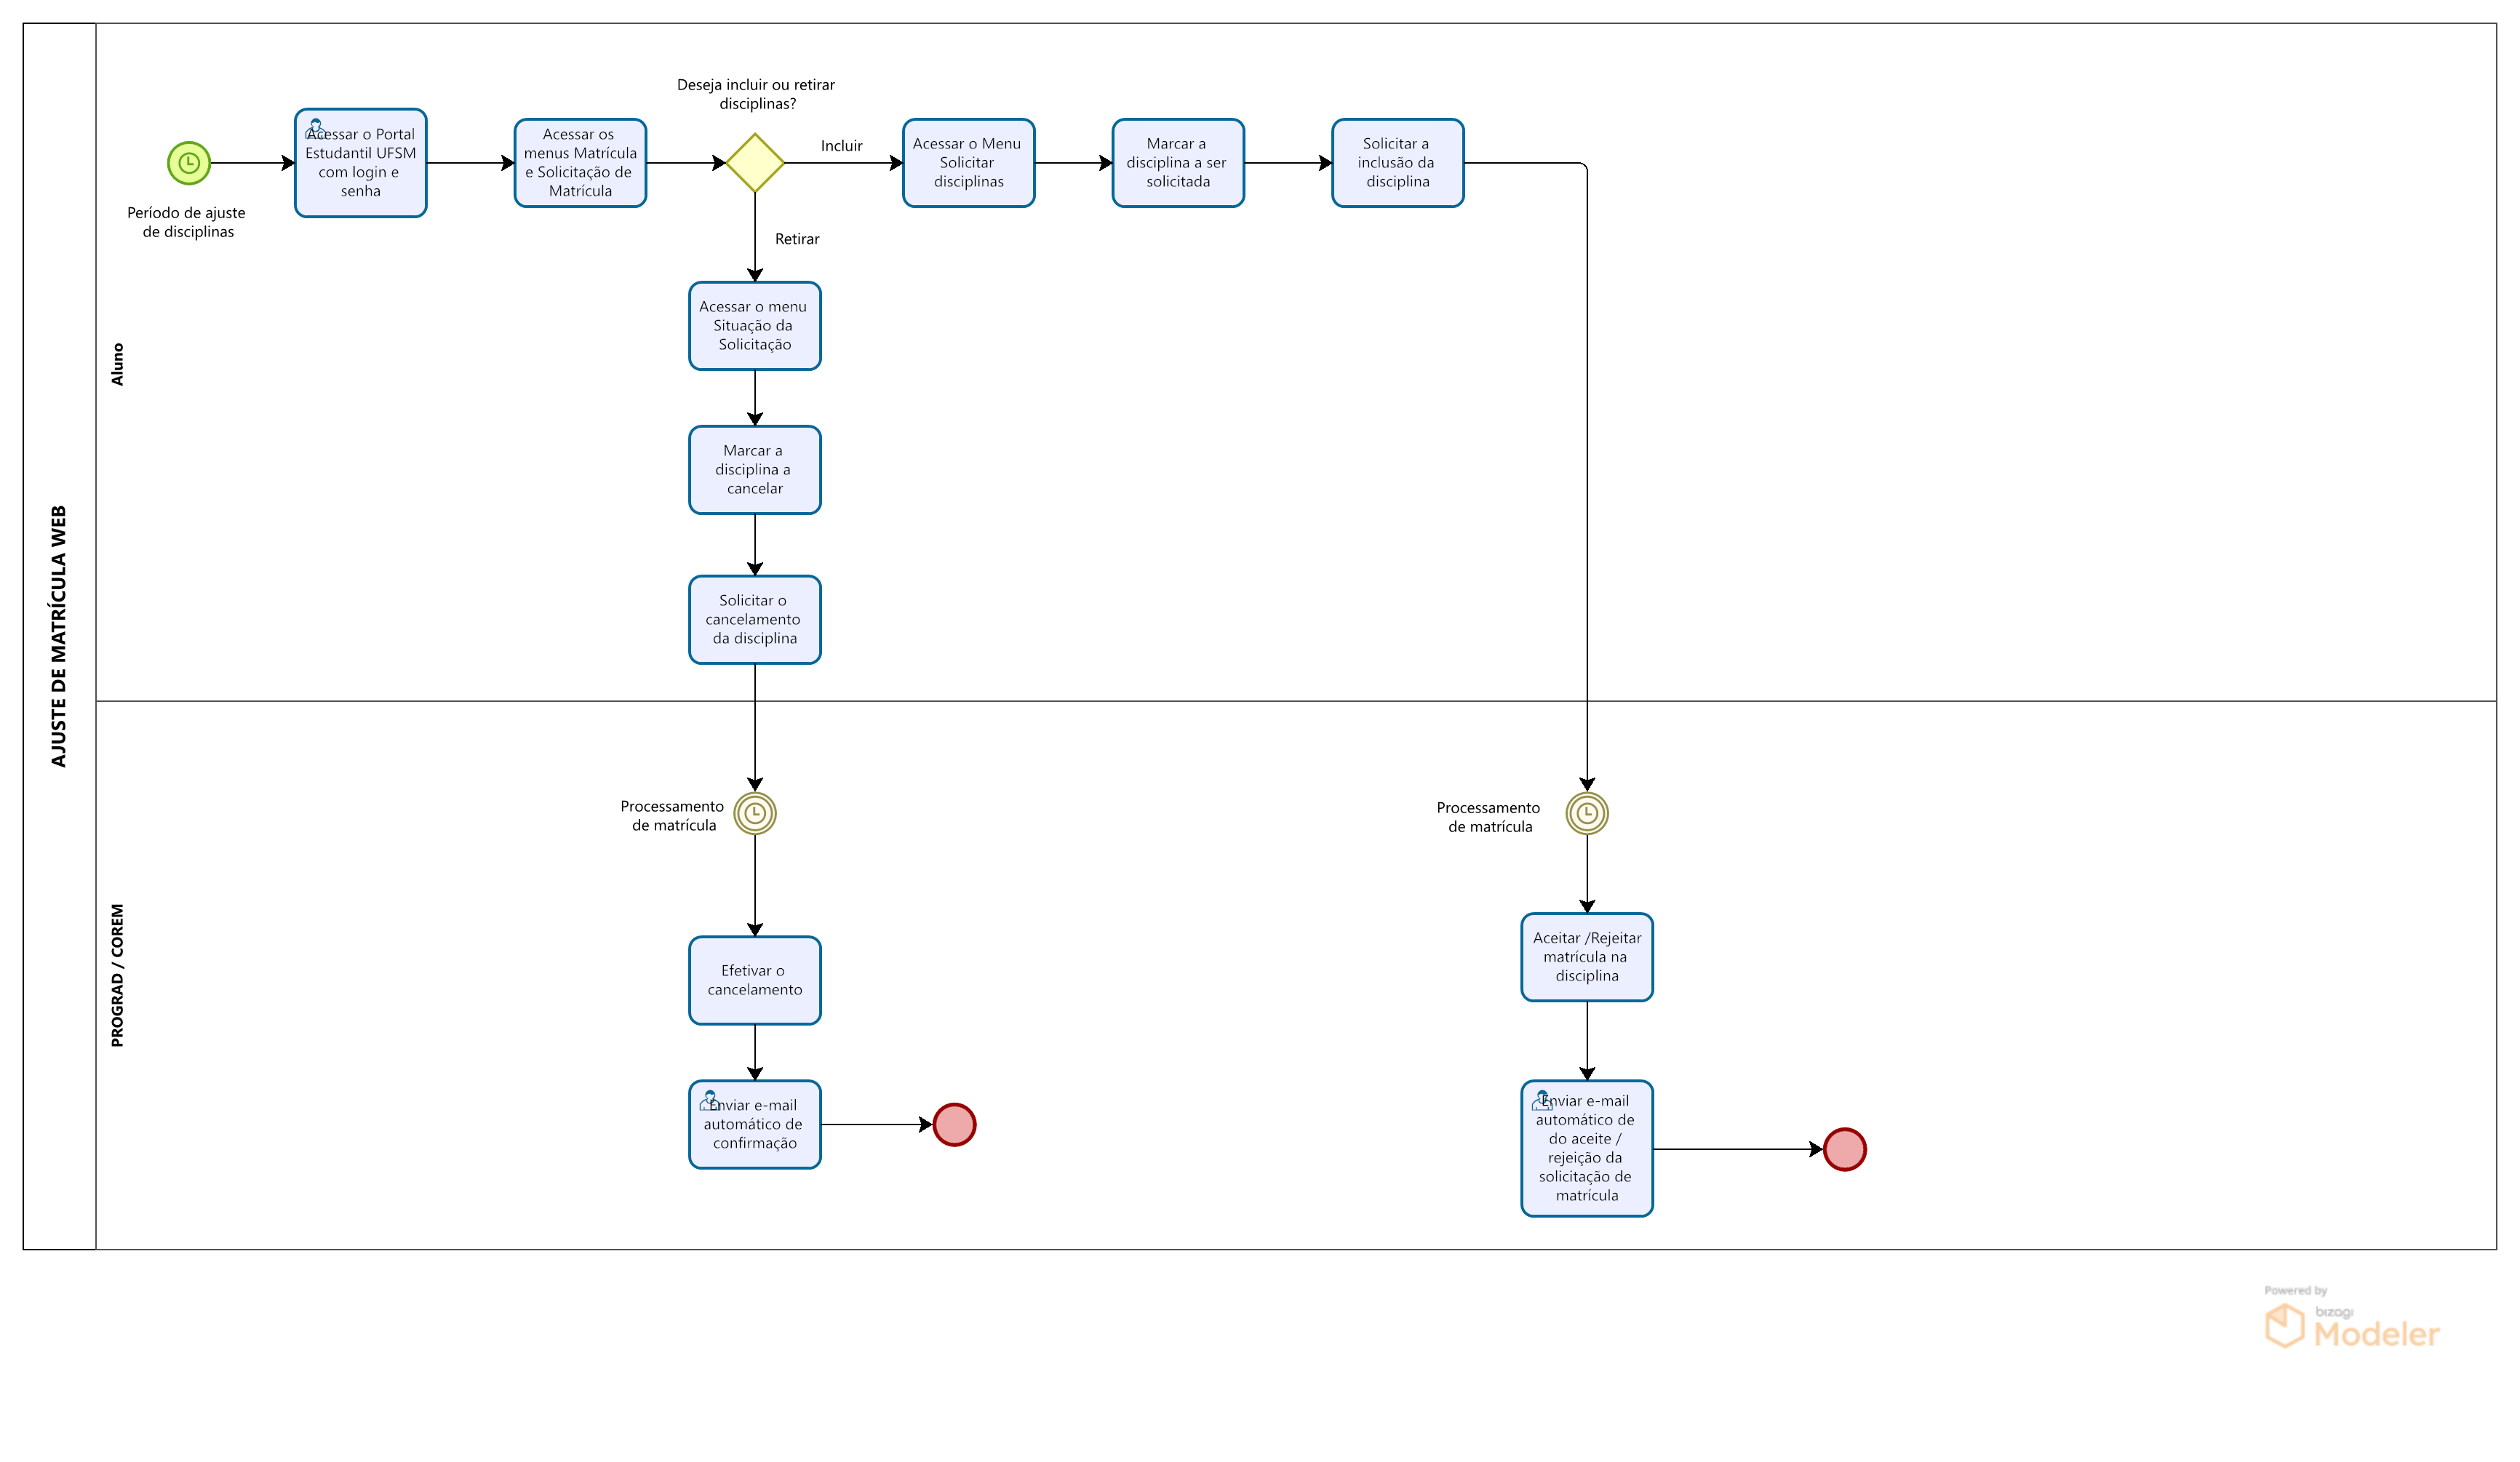
Task: Click user icon on Acessar o Portal task
Action: 315,128
